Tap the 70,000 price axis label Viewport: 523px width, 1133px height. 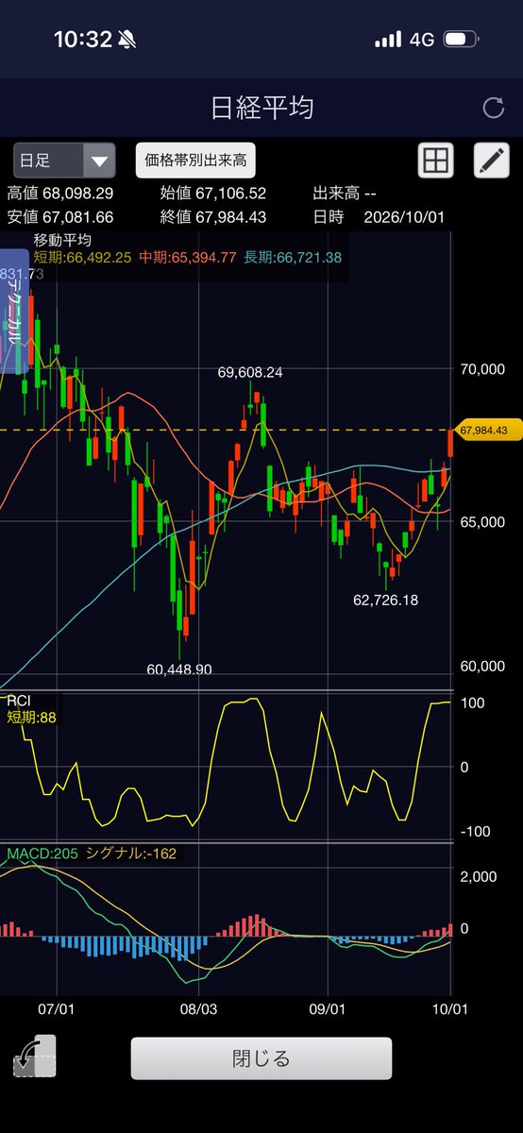click(x=481, y=369)
